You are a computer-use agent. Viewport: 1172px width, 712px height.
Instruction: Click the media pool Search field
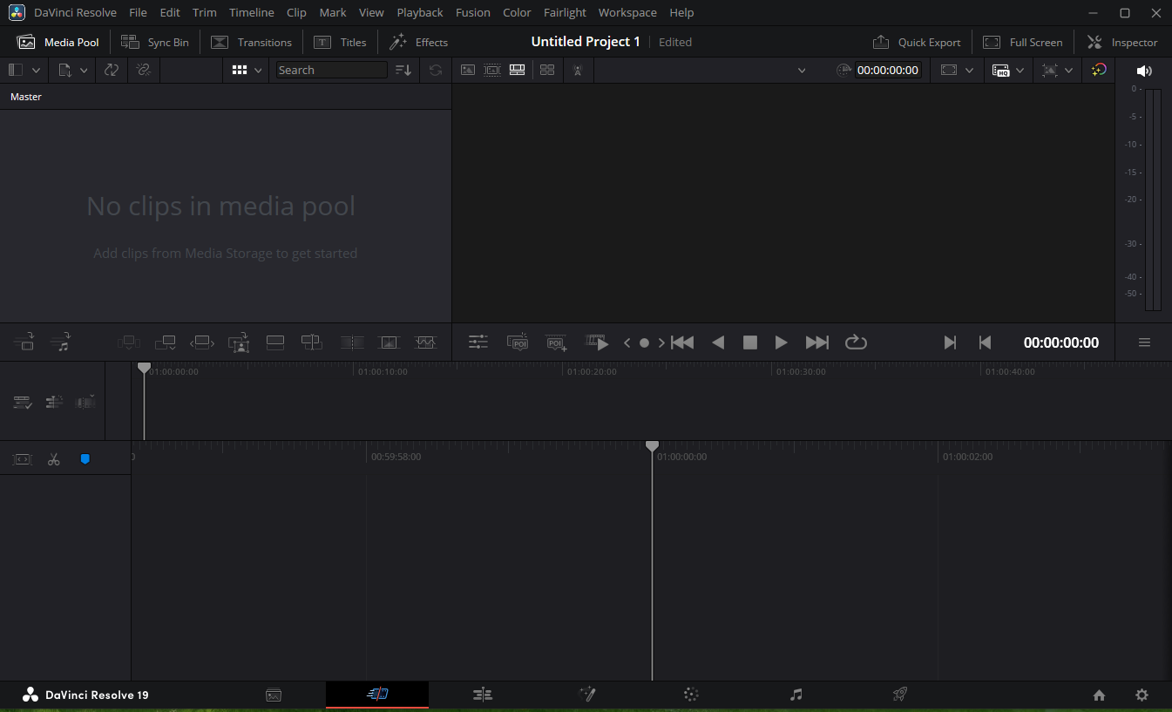[x=331, y=70]
